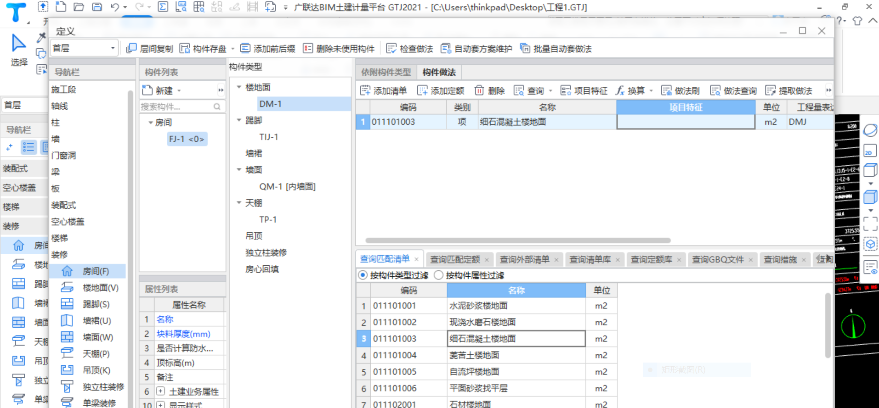Click 删除未使用构件 icon
This screenshot has height=408, width=879.
[x=308, y=48]
